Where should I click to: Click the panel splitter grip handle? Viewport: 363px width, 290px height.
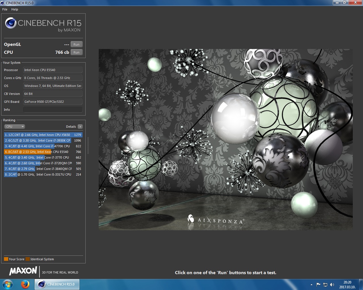tap(88, 146)
